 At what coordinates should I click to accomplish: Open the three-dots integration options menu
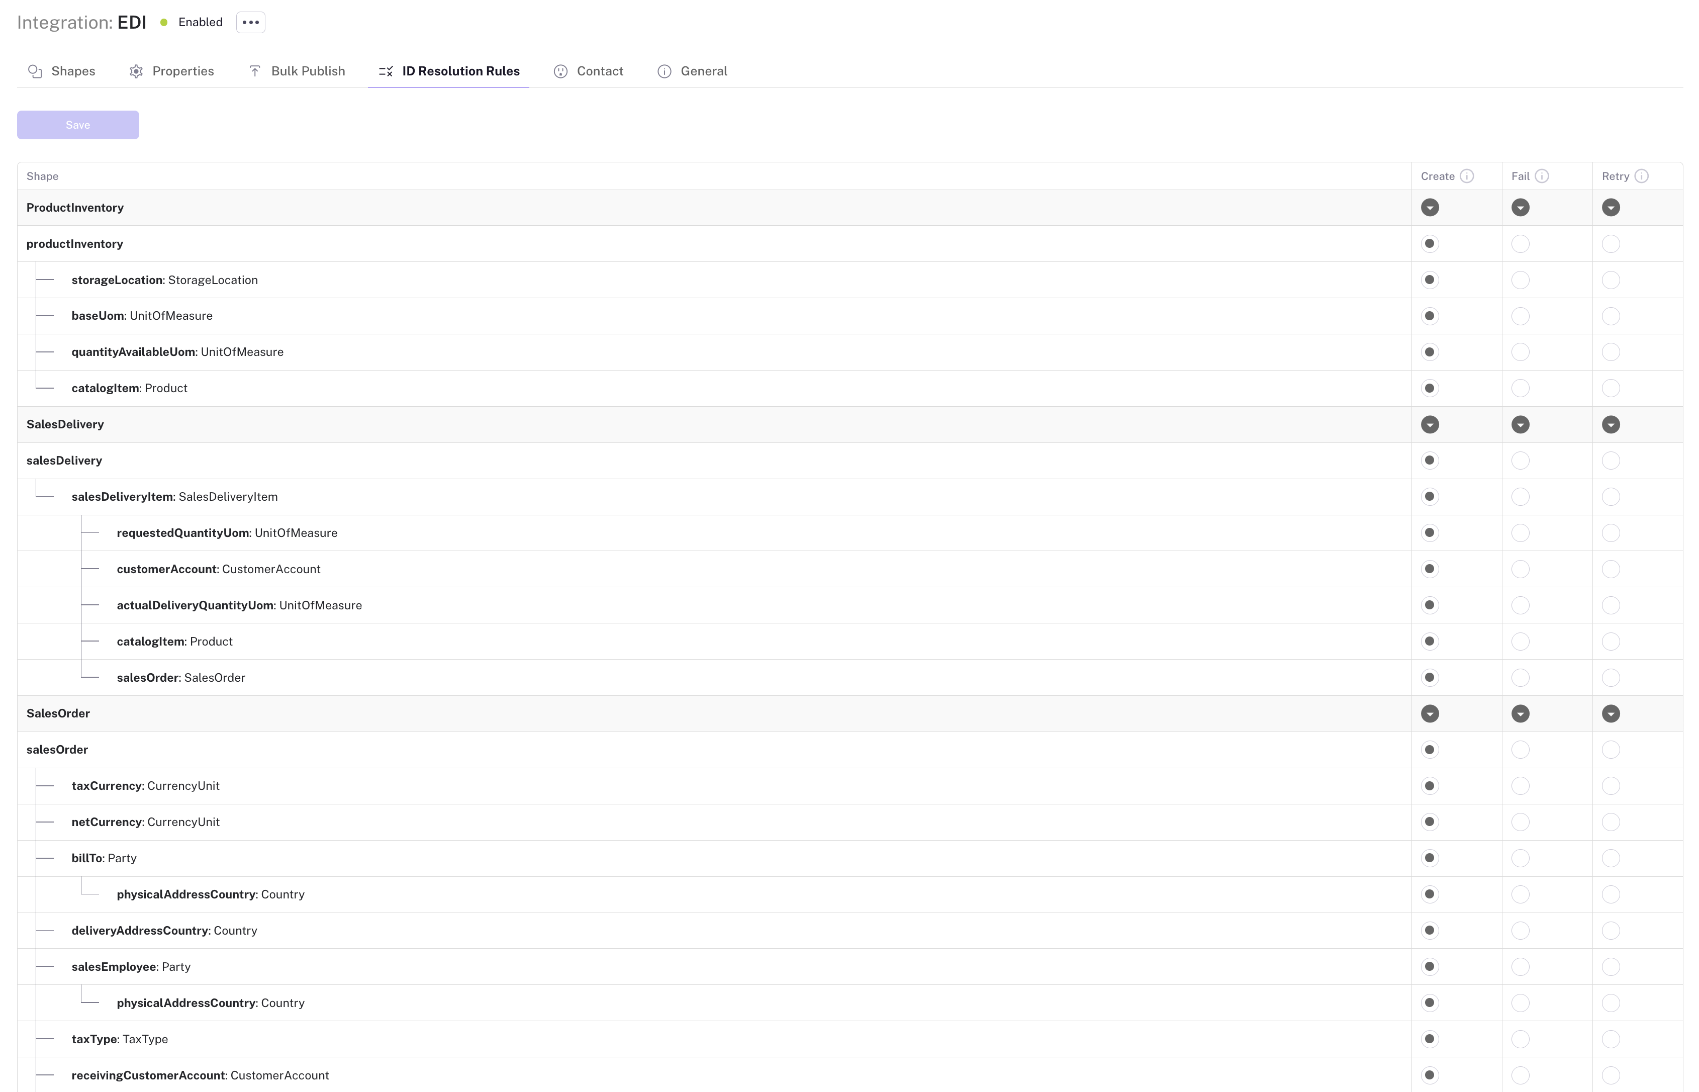tap(250, 22)
